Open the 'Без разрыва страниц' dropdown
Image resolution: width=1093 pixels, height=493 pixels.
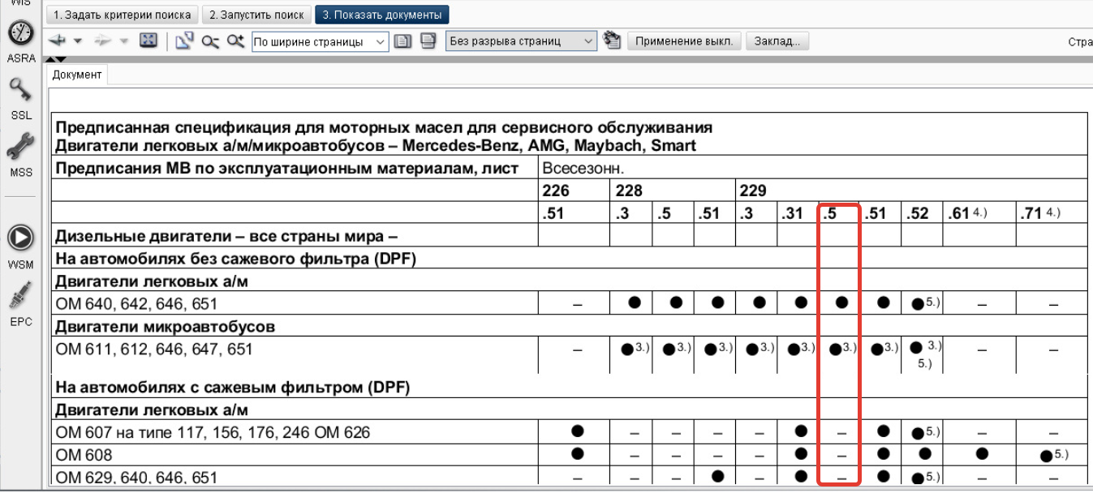(521, 41)
